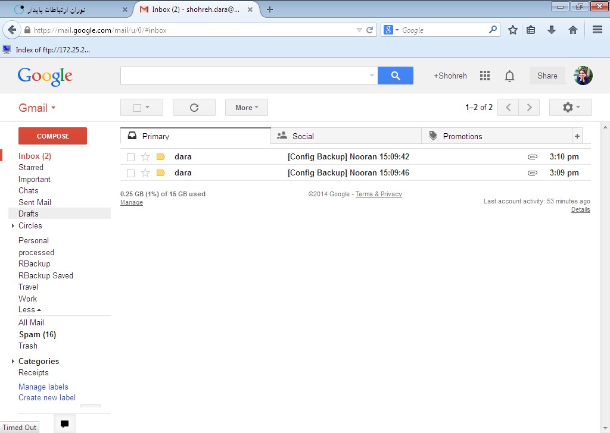Click the magnifier in browser search box
The image size is (610, 433).
pyautogui.click(x=493, y=29)
